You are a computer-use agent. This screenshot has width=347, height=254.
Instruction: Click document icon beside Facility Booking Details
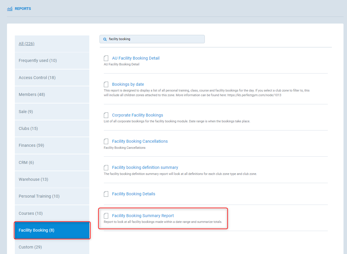(x=106, y=194)
